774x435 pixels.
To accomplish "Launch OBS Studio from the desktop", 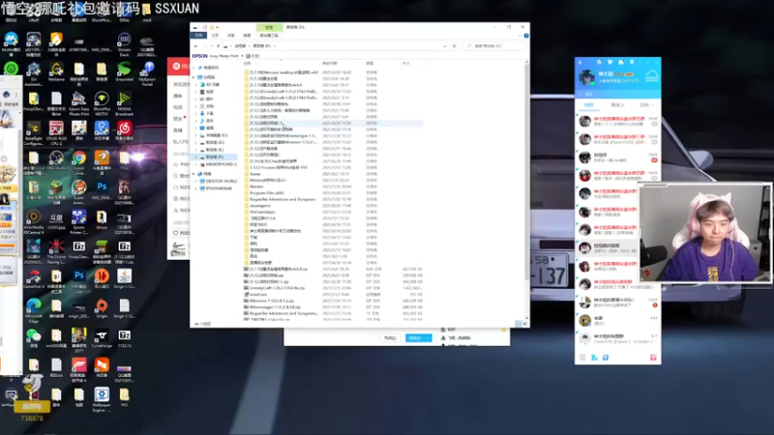I will [56, 160].
